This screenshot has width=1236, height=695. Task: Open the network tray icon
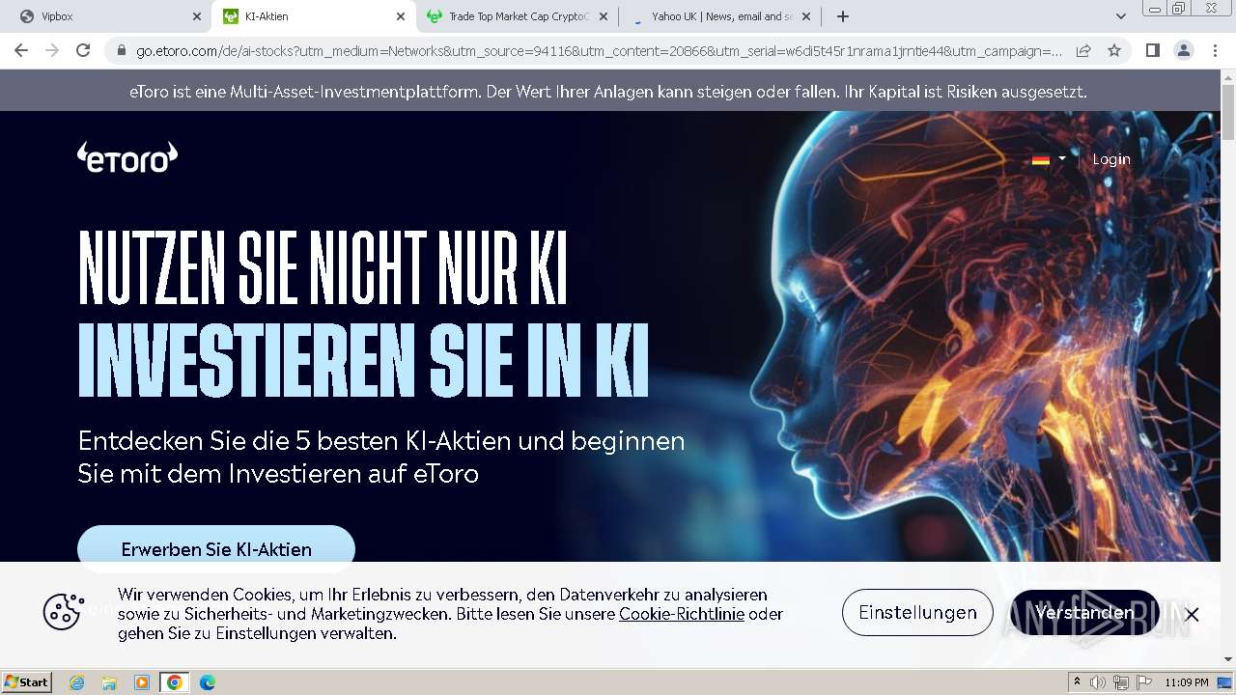(1121, 682)
